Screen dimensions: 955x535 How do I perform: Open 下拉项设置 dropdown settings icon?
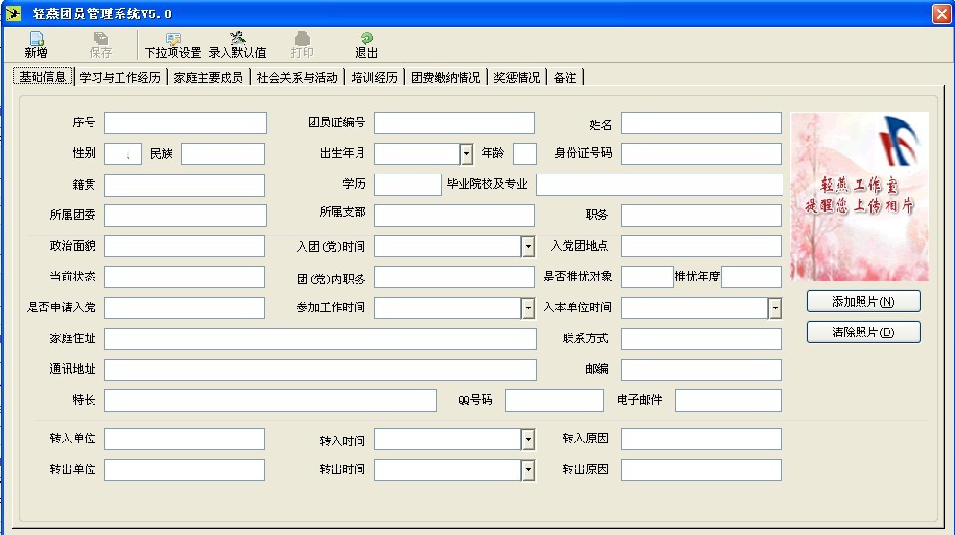coord(173,40)
